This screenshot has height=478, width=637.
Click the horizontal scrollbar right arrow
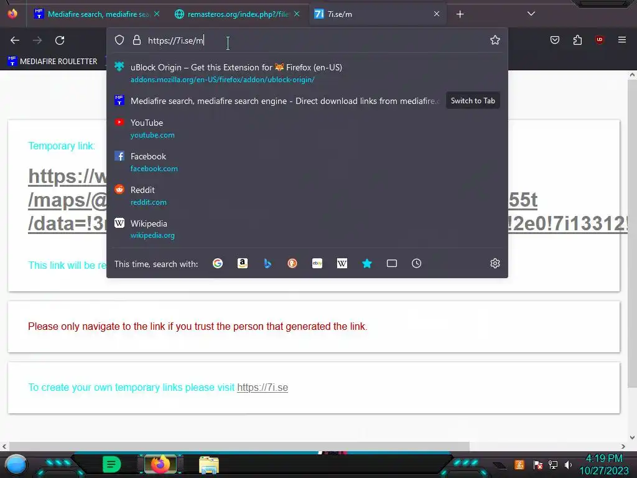[x=623, y=446]
